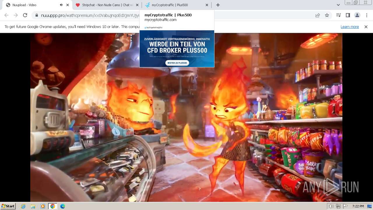This screenshot has height=210, width=373.
Task: Click the video player area
Action: 186,117
